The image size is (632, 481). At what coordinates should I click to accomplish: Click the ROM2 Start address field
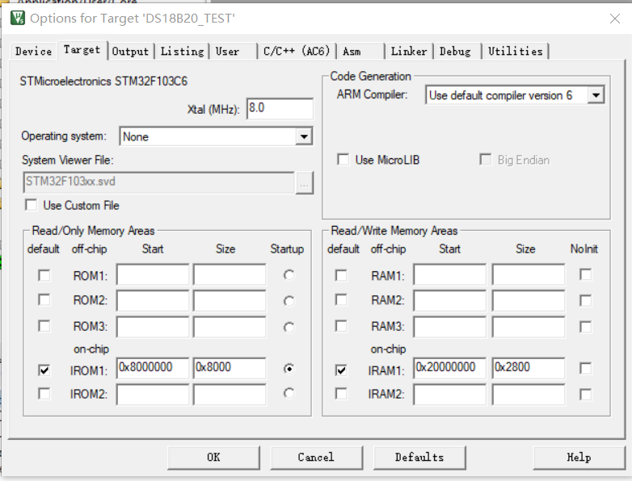(x=153, y=301)
